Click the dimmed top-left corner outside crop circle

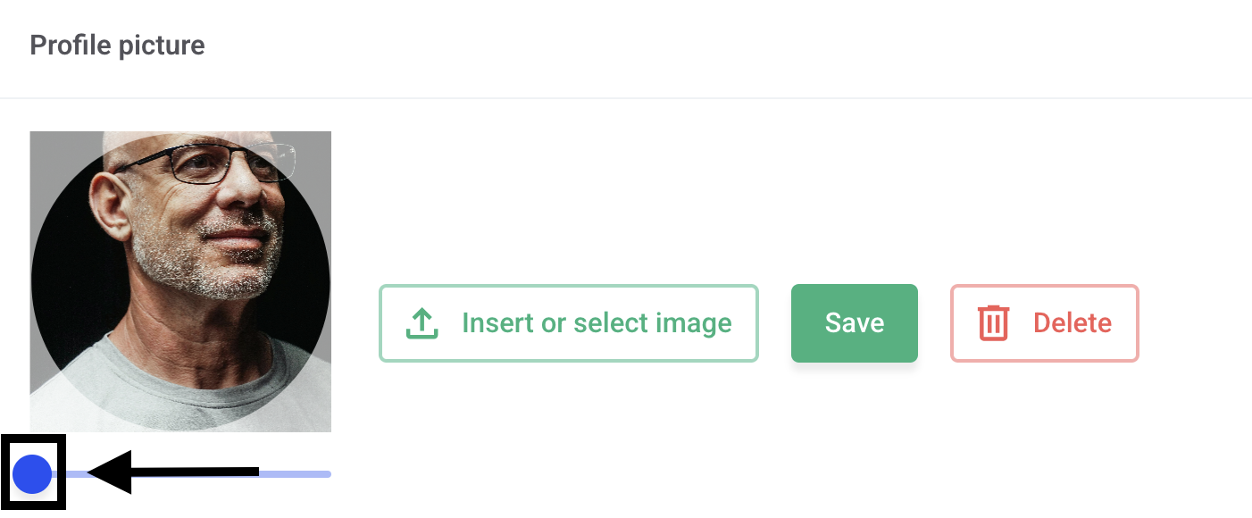pos(46,147)
